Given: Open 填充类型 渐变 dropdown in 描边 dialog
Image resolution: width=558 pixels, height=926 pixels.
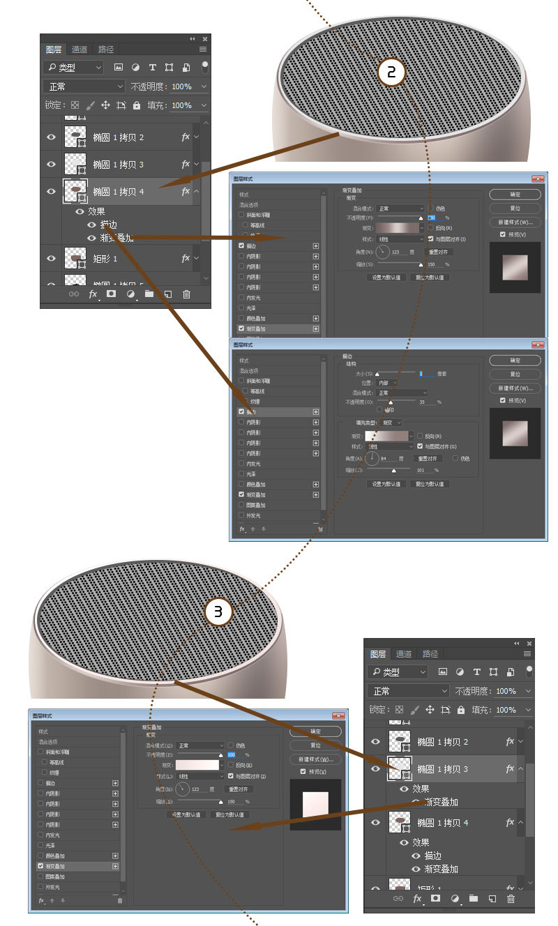Looking at the screenshot, I should [391, 423].
